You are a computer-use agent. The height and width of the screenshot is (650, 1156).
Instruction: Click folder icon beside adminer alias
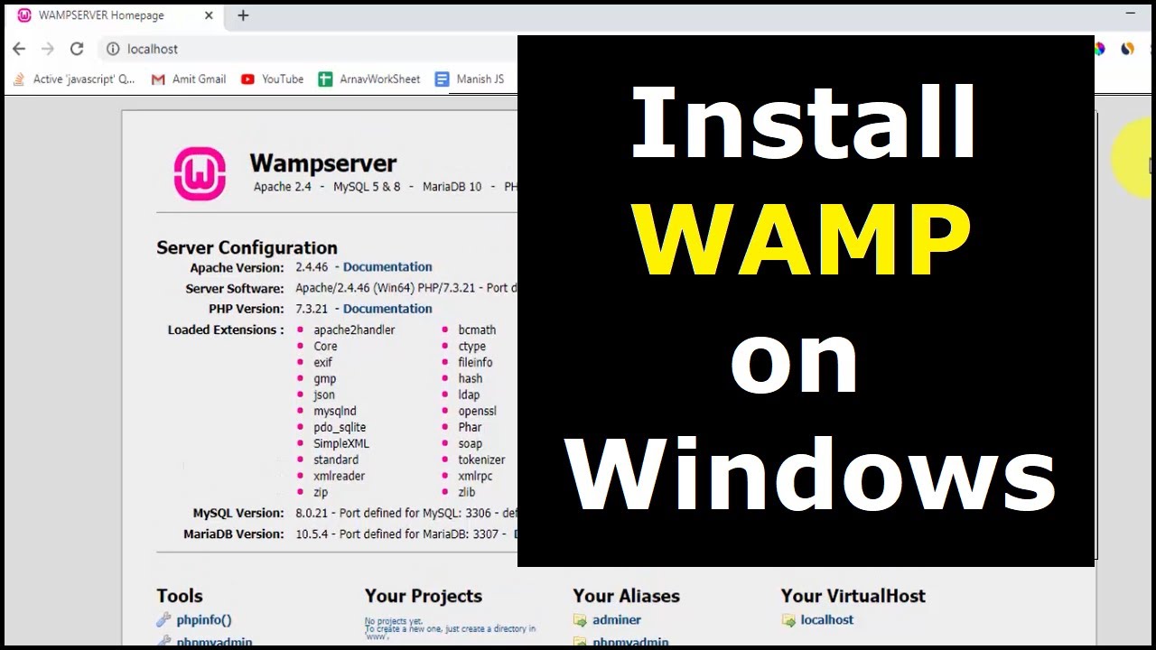[x=580, y=620]
